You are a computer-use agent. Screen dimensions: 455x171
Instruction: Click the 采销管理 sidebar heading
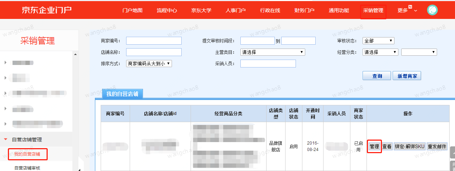[38, 41]
